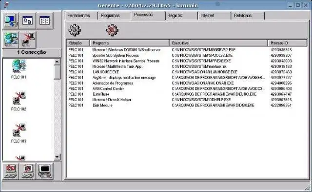Sort by the Process ID column header
Viewport: 312px width, 192px height.
(x=288, y=43)
